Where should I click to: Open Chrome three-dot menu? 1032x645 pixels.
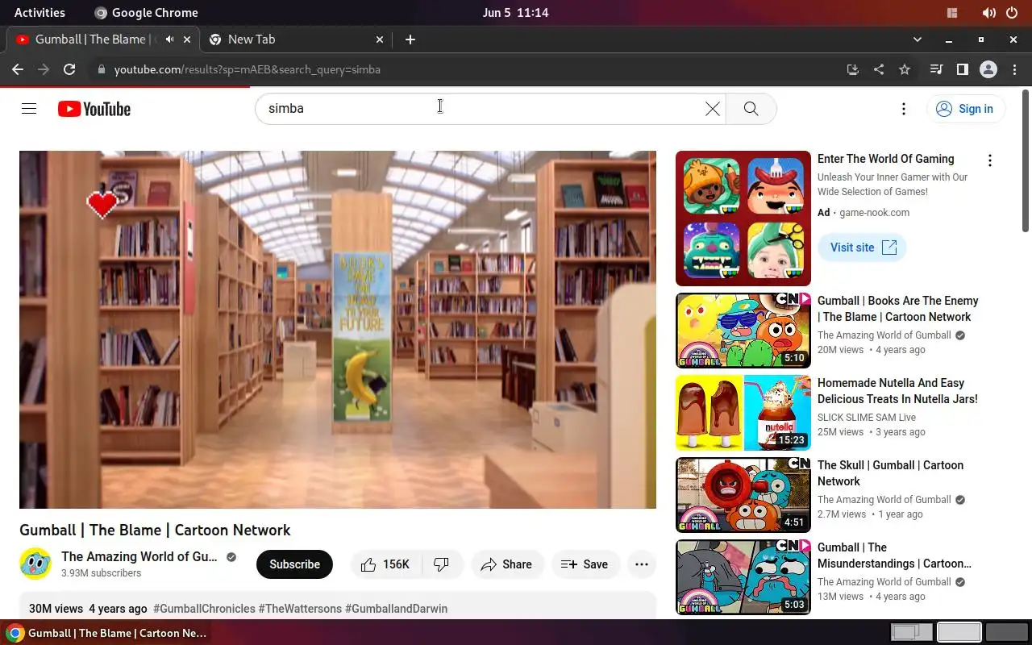(1013, 69)
